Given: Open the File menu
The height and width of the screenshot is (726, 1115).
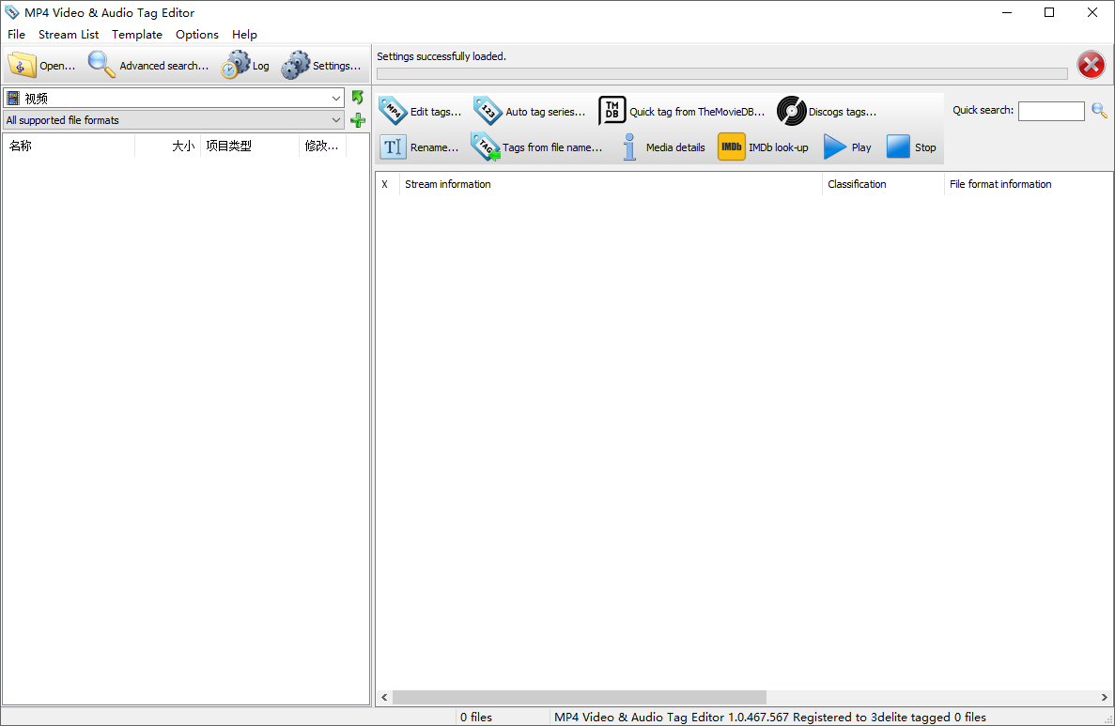Looking at the screenshot, I should coord(16,34).
